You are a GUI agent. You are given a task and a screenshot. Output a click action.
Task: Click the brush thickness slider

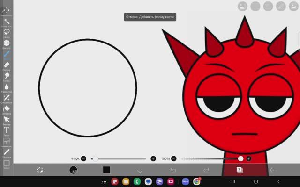[x=119, y=158]
